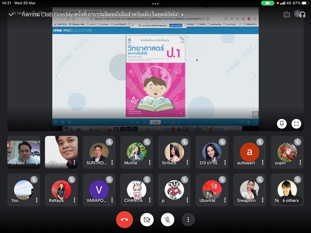This screenshot has width=311, height=233.
Task: Open options menu for Siwaporn's tile
Action: (x=262, y=200)
